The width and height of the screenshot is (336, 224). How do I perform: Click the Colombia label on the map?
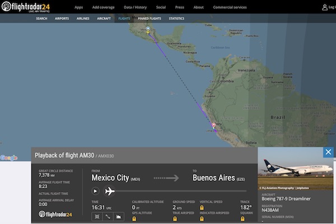click(x=226, y=81)
